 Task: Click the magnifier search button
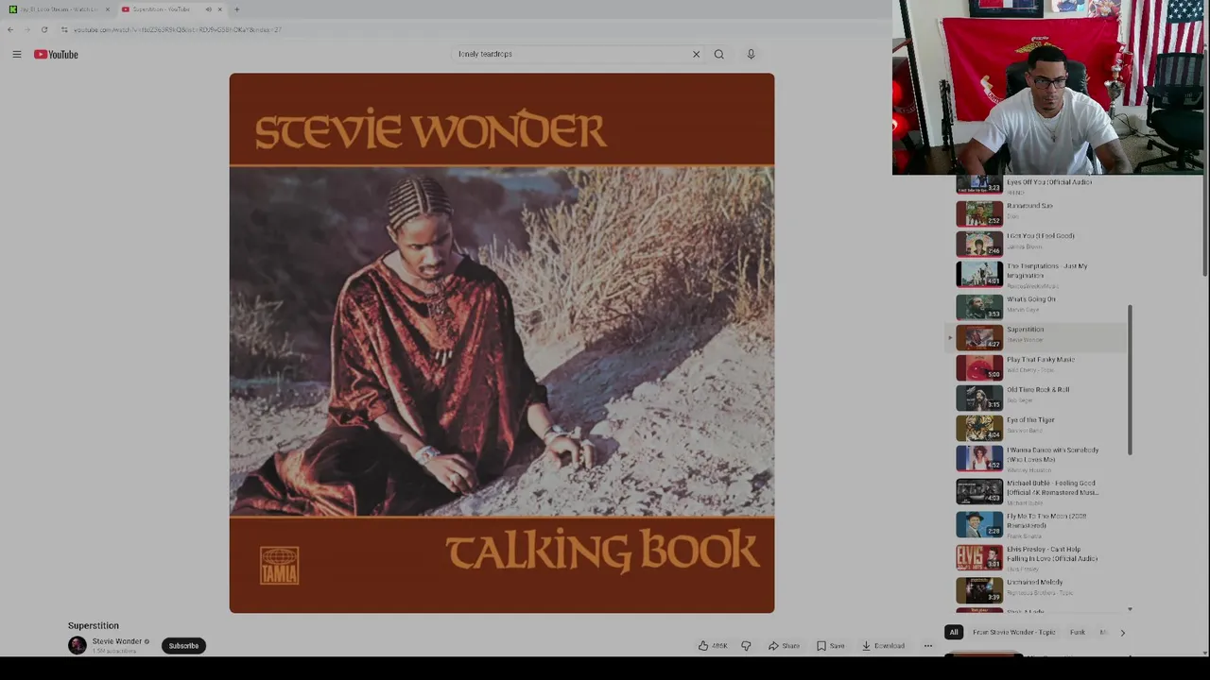click(x=718, y=54)
